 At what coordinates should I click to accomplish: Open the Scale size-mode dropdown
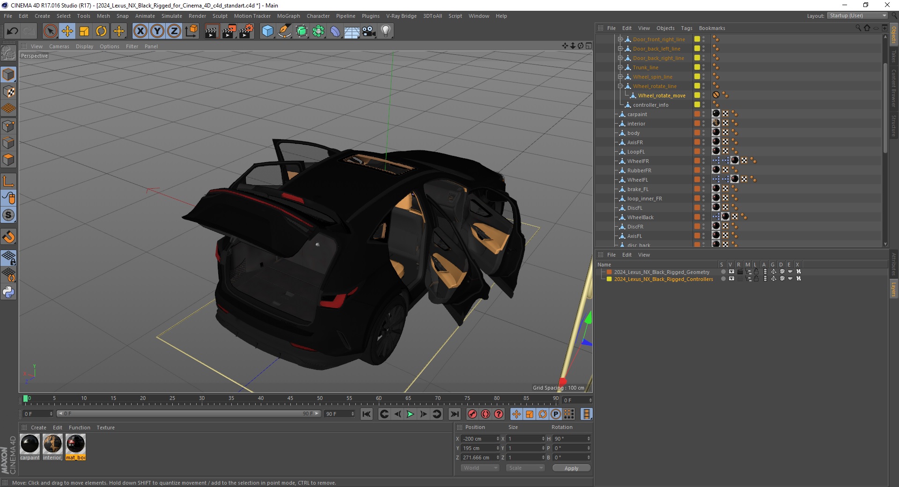tap(525, 468)
